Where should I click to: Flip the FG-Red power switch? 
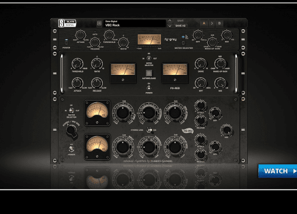[x=148, y=88]
